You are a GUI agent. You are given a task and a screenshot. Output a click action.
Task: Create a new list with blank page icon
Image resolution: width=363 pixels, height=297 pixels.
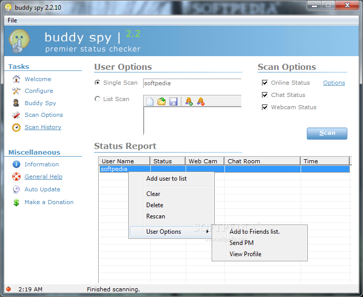tap(150, 101)
